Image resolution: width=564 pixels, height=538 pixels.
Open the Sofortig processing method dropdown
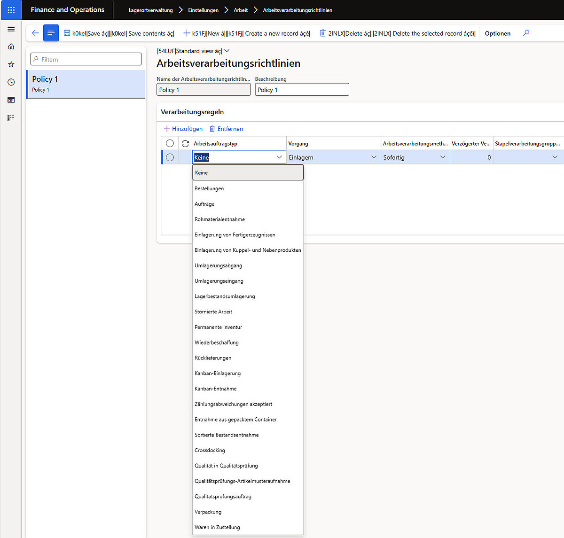(x=442, y=157)
